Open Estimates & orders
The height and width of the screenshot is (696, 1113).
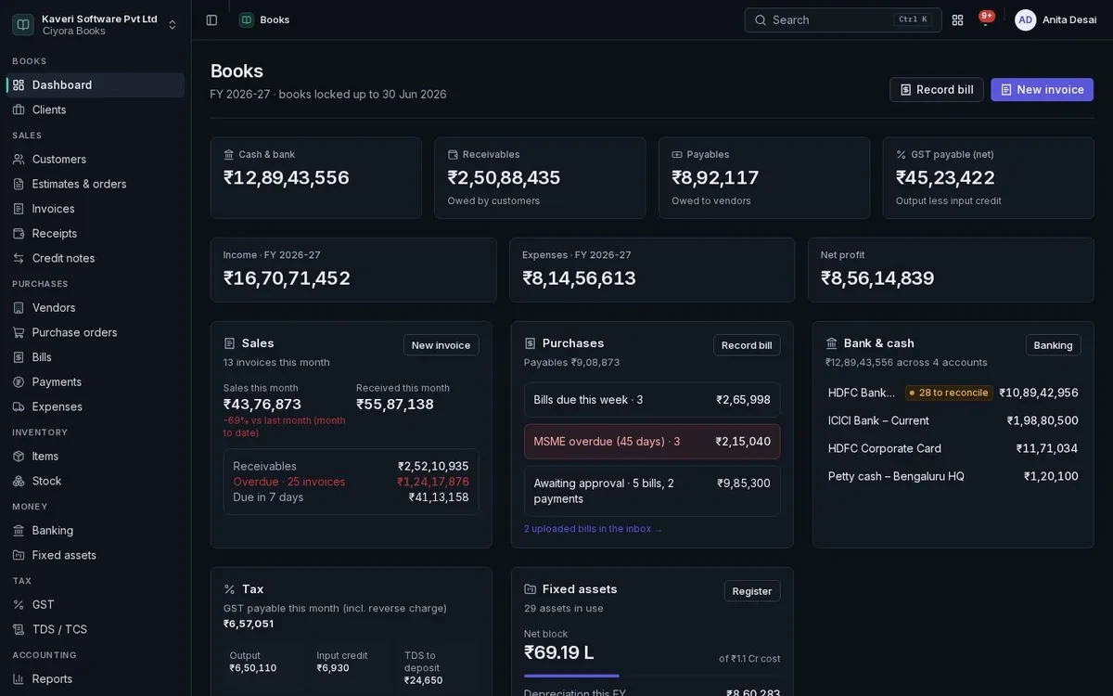[x=96, y=184]
